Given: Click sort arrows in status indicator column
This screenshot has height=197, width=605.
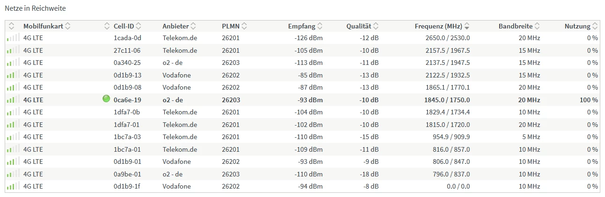Looking at the screenshot, I should 107,26.
